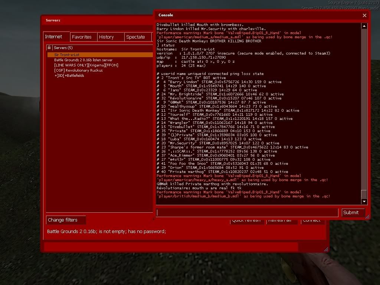Image resolution: width=380 pixels, height=285 pixels.
Task: Click the Refresh all button
Action: tap(282, 221)
